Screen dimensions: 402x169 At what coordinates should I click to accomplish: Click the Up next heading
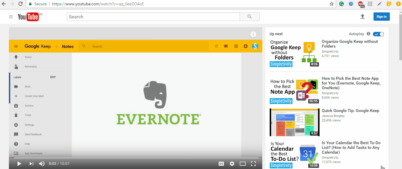(276, 34)
